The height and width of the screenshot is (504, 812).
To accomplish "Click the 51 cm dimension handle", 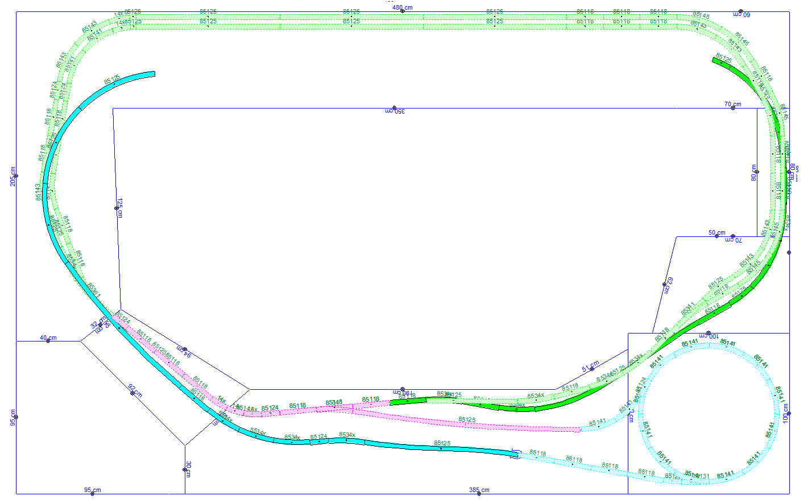I will pos(592,369).
